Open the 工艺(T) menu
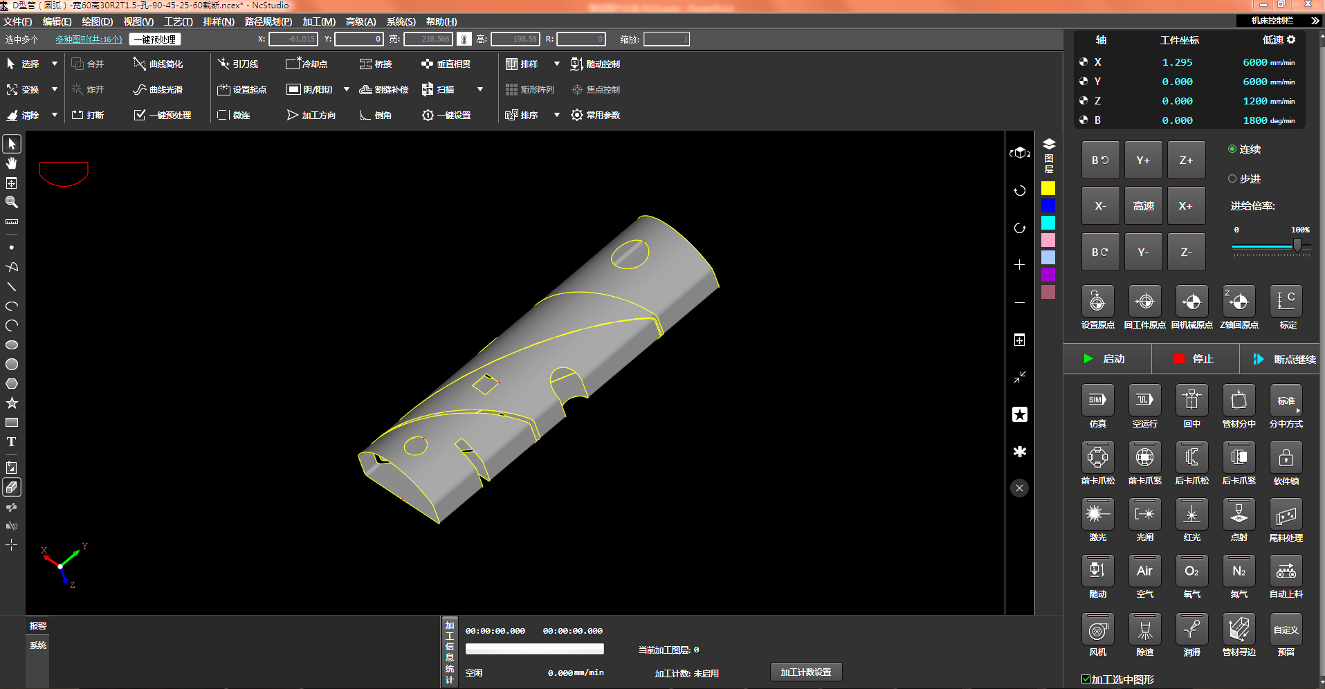The image size is (1325, 689). [178, 21]
